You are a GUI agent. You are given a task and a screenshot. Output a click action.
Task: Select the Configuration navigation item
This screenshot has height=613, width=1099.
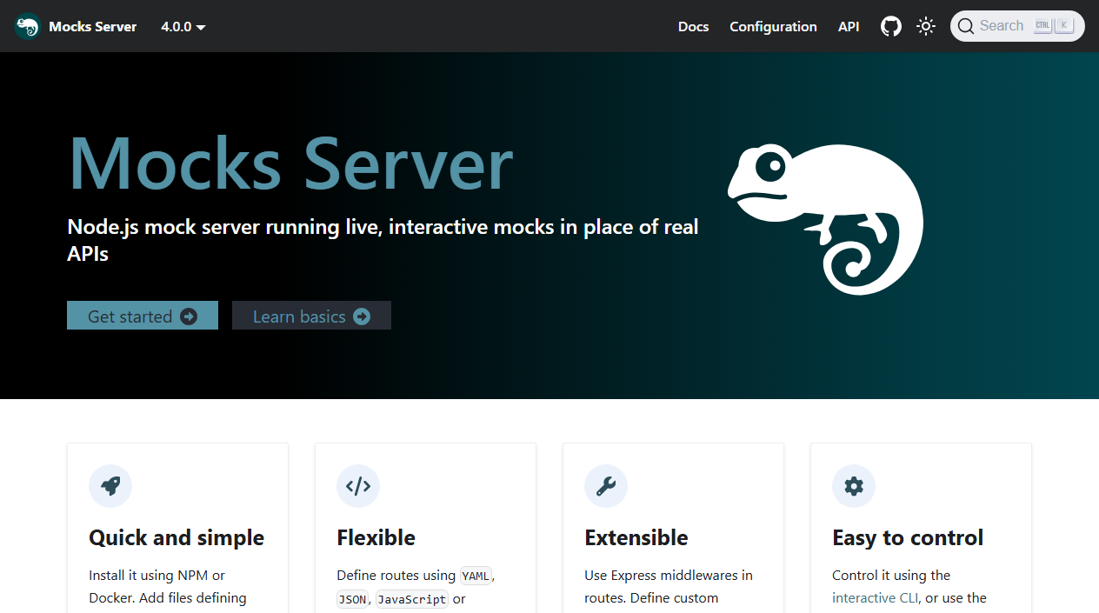(x=773, y=26)
